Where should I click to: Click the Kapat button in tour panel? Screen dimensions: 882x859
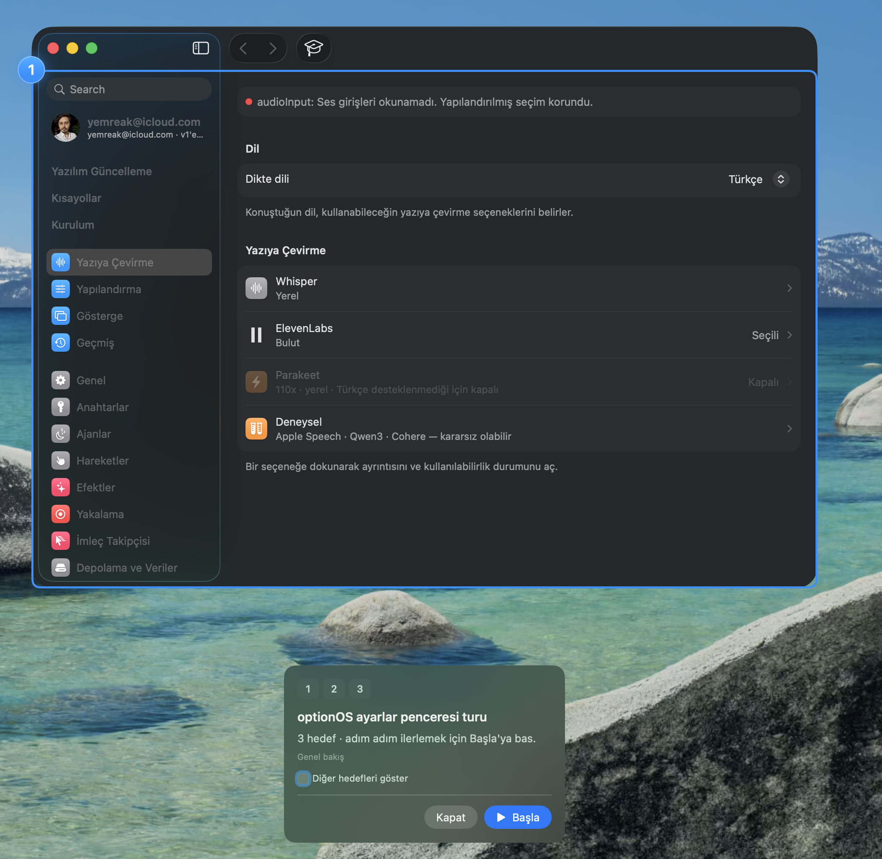[451, 817]
